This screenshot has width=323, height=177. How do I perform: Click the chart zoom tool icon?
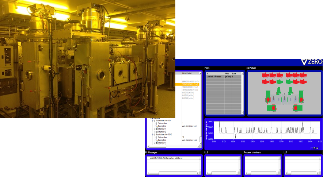(314, 148)
